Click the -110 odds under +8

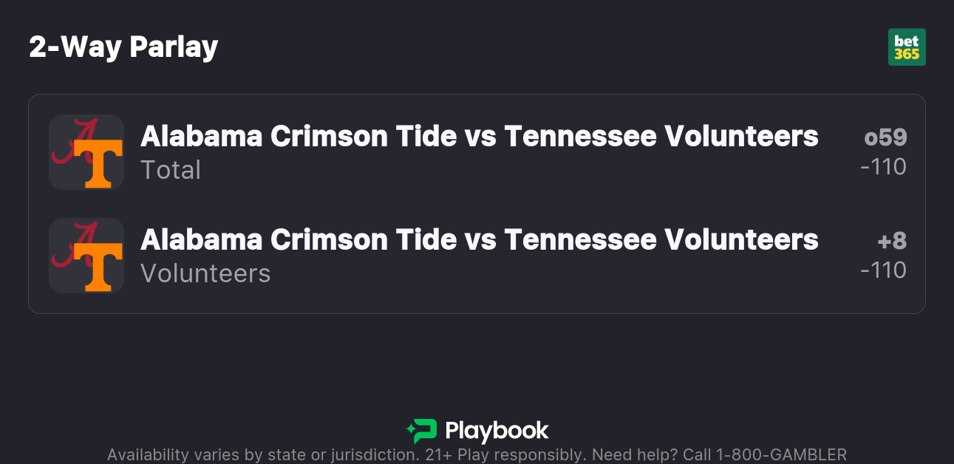[x=883, y=270]
